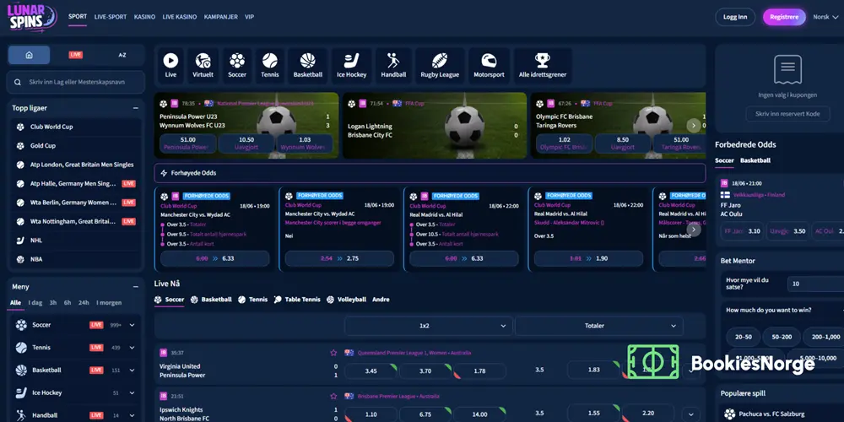
Task: Open the KAMPANJER menu item
Action: click(220, 17)
